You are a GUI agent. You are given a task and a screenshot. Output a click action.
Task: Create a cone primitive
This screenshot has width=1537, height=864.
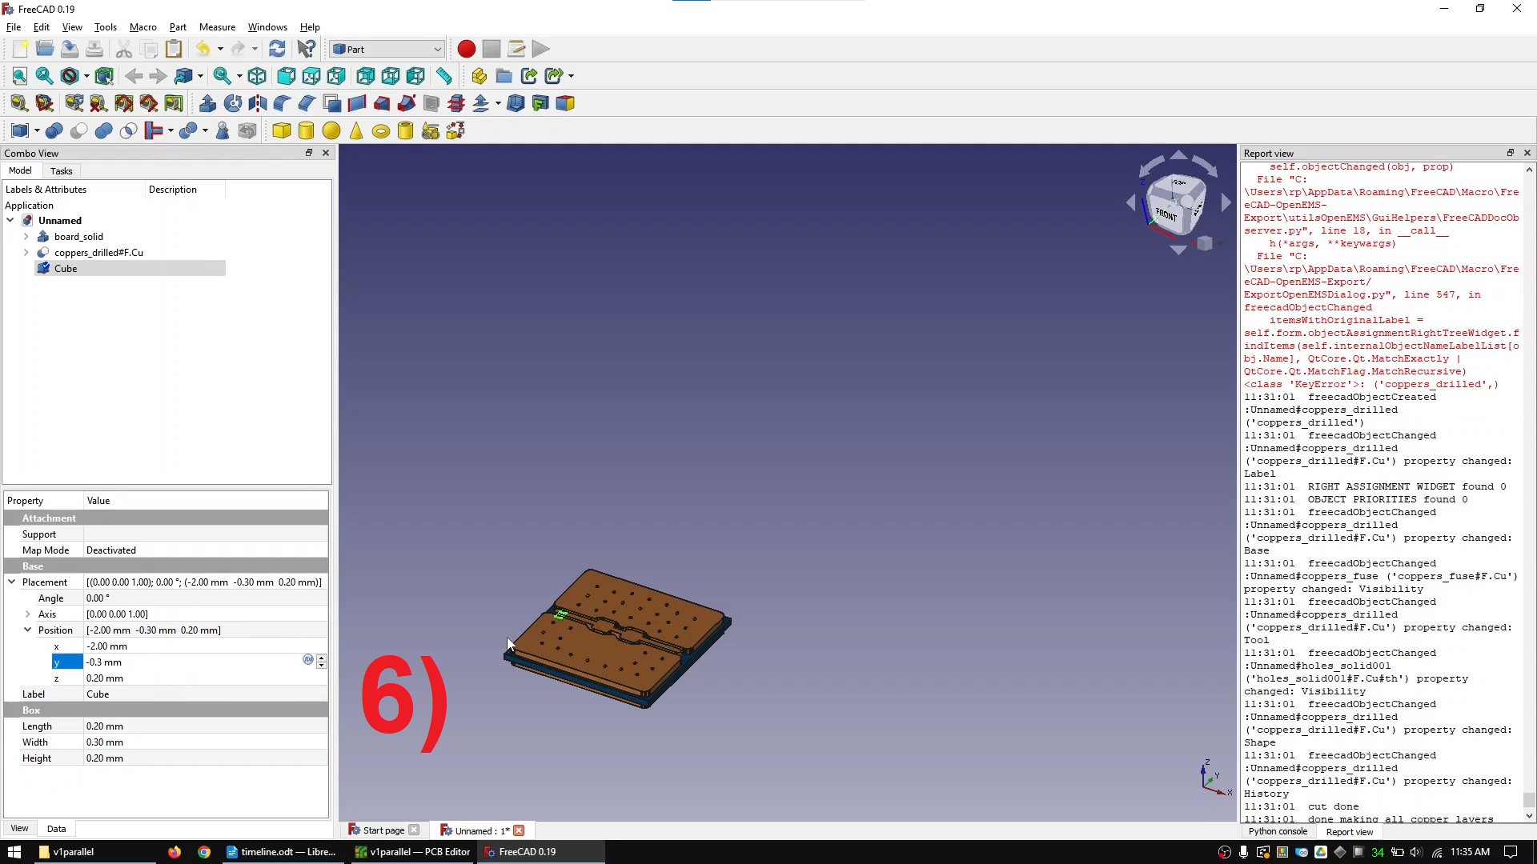pyautogui.click(x=356, y=130)
